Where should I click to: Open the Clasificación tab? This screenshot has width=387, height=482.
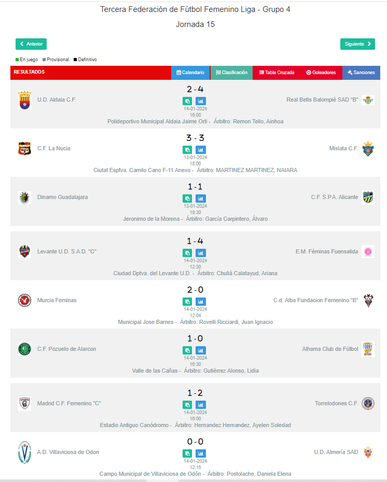point(231,73)
